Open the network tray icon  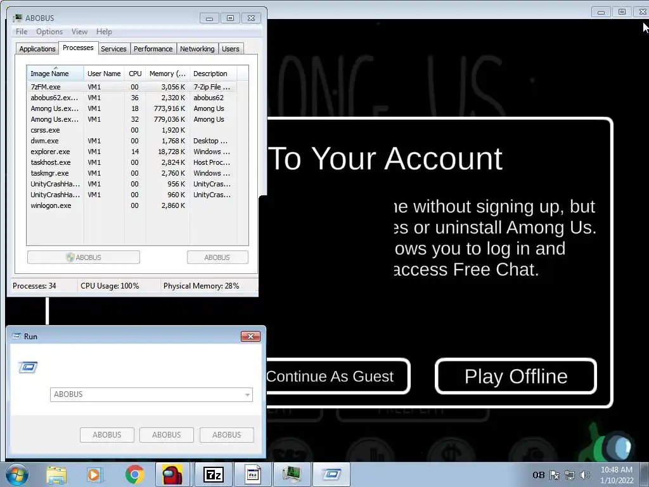click(570, 476)
